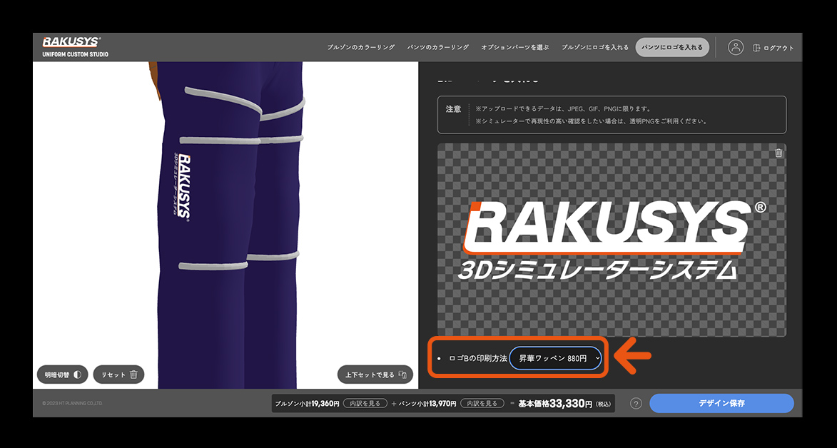Click the 3D pants model logo
This screenshot has width=837, height=448.
182,185
